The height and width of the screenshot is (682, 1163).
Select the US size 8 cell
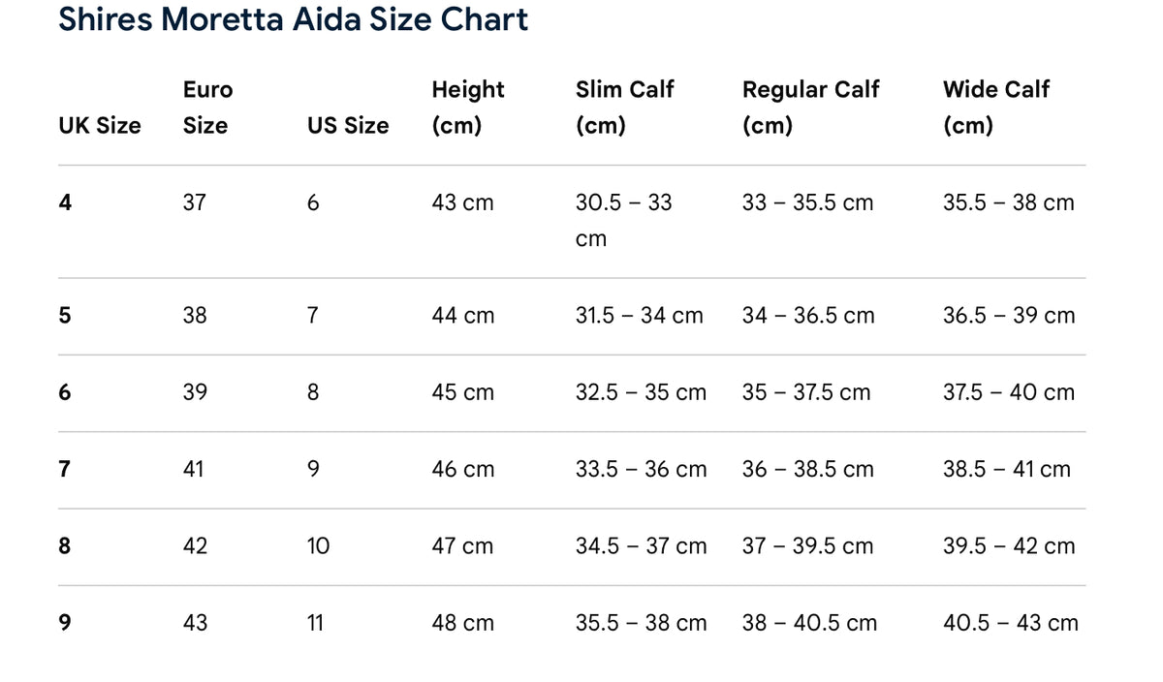tap(313, 392)
